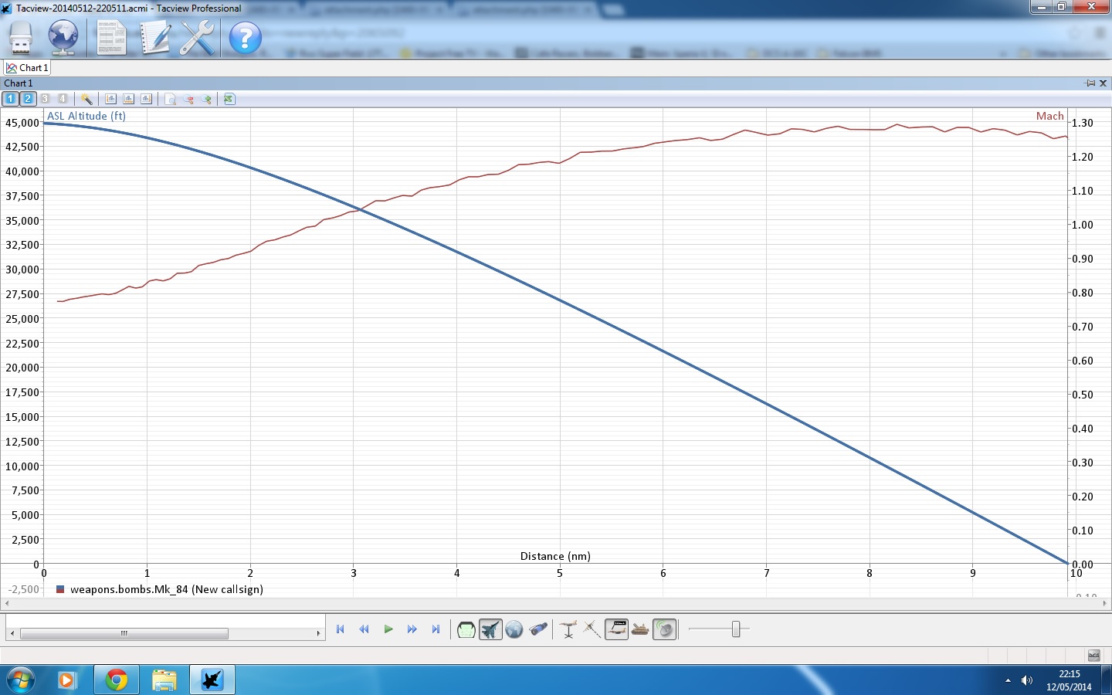Click the document report icon in main toolbar
The image size is (1112, 695).
click(x=110, y=37)
